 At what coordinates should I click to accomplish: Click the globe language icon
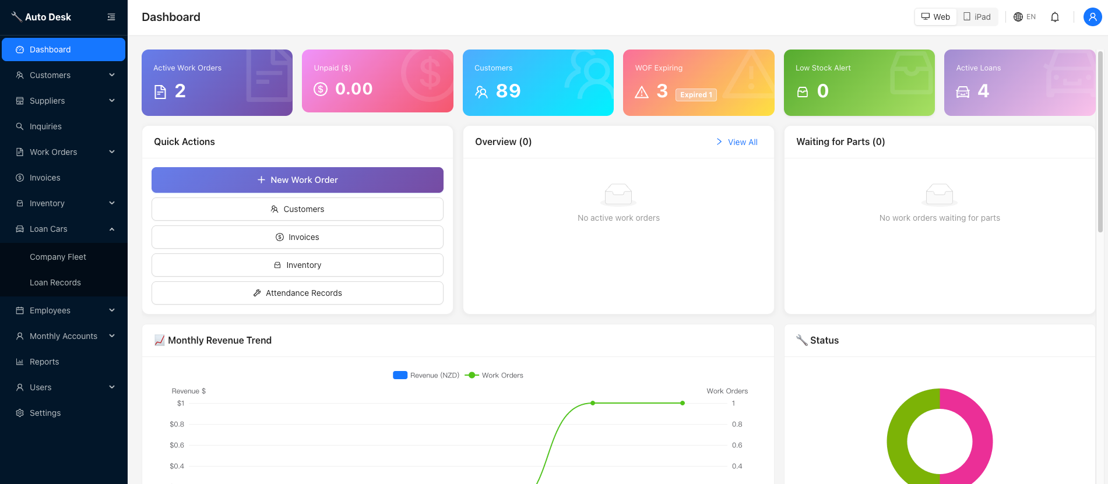(1018, 17)
